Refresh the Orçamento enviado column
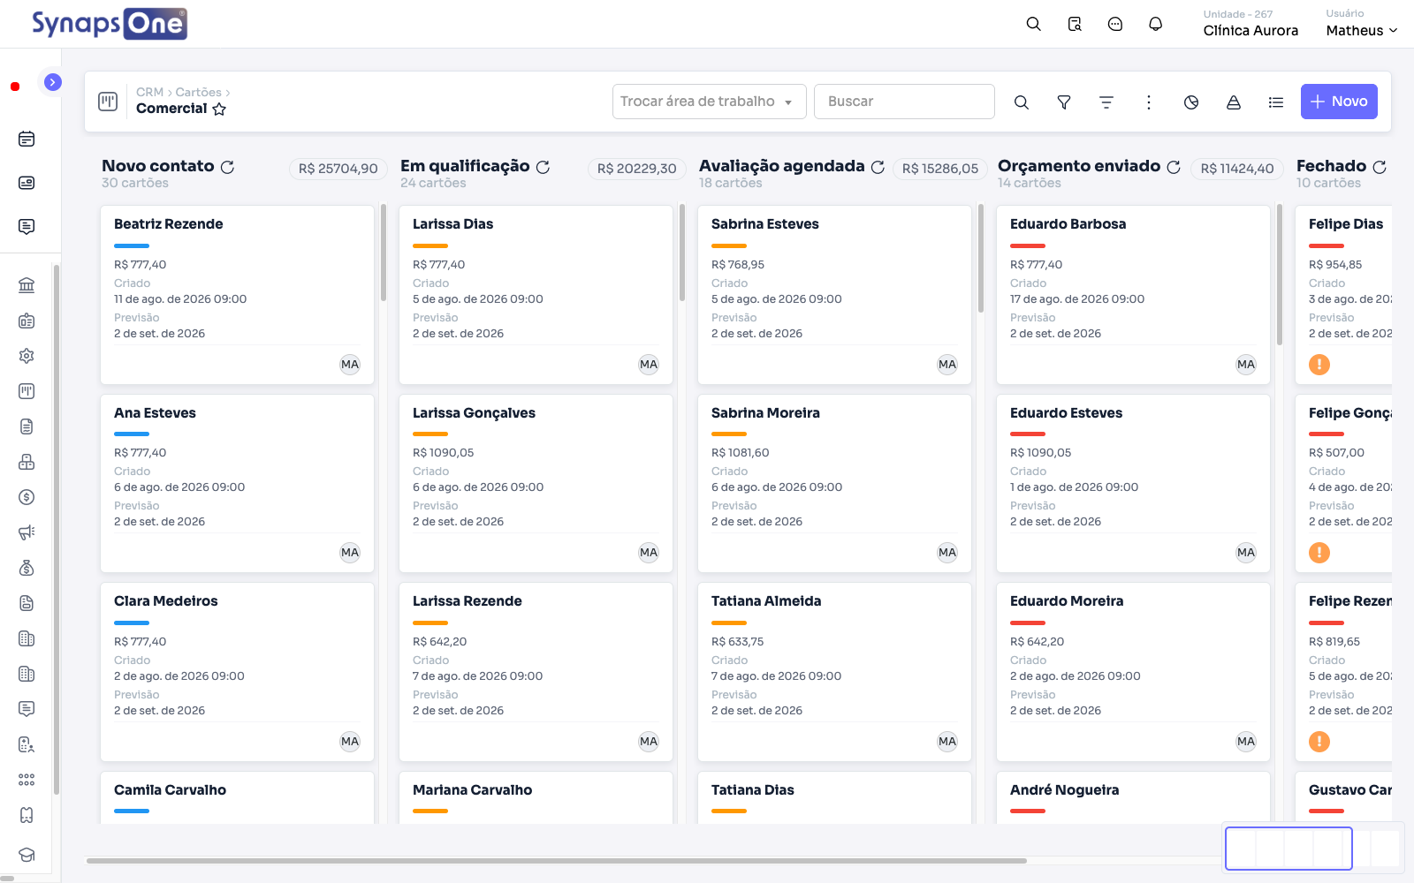 click(x=1174, y=167)
